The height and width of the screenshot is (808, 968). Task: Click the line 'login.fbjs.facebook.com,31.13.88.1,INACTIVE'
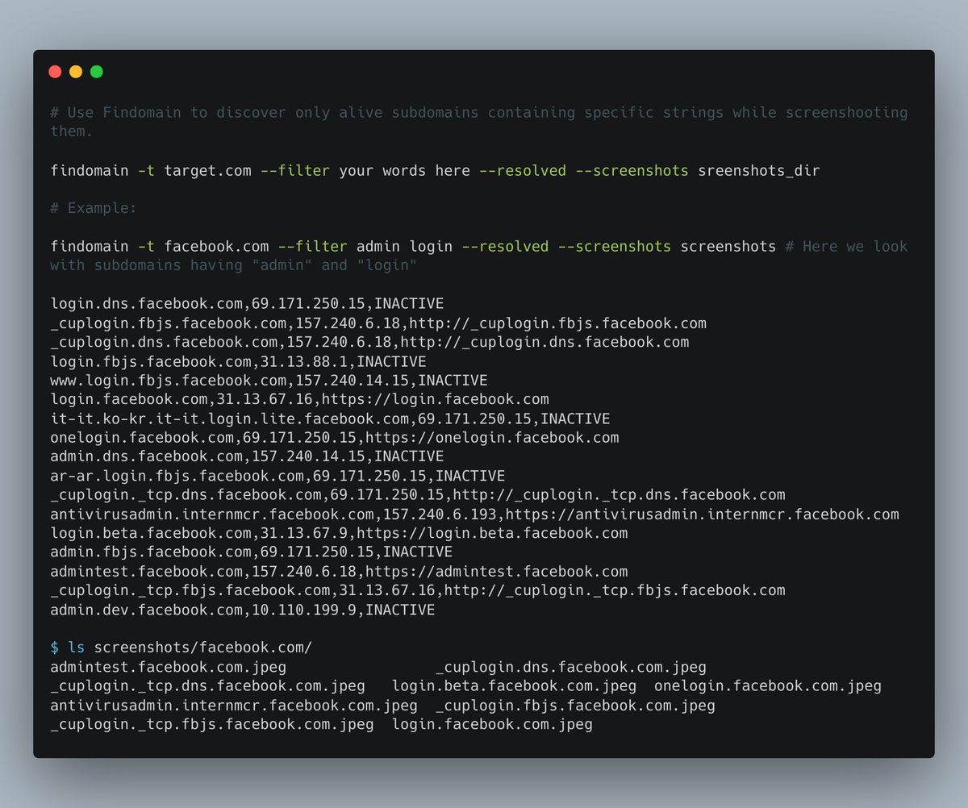pyautogui.click(x=238, y=361)
